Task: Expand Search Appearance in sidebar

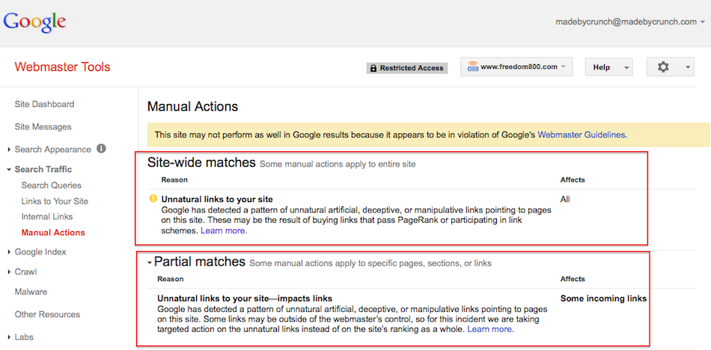Action: pyautogui.click(x=52, y=150)
